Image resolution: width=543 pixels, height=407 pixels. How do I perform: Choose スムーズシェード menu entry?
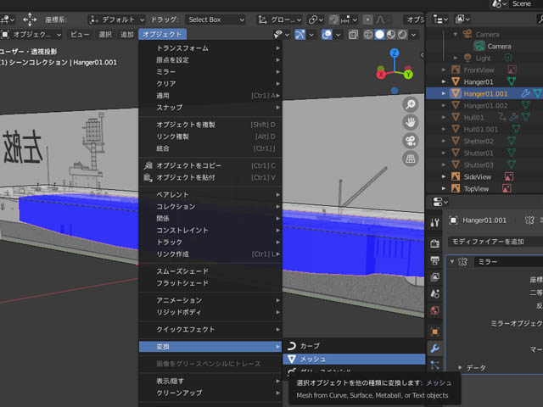[x=210, y=271]
